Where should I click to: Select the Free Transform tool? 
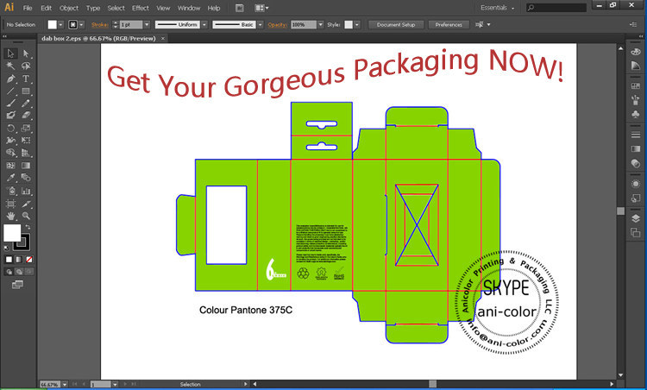click(x=26, y=141)
